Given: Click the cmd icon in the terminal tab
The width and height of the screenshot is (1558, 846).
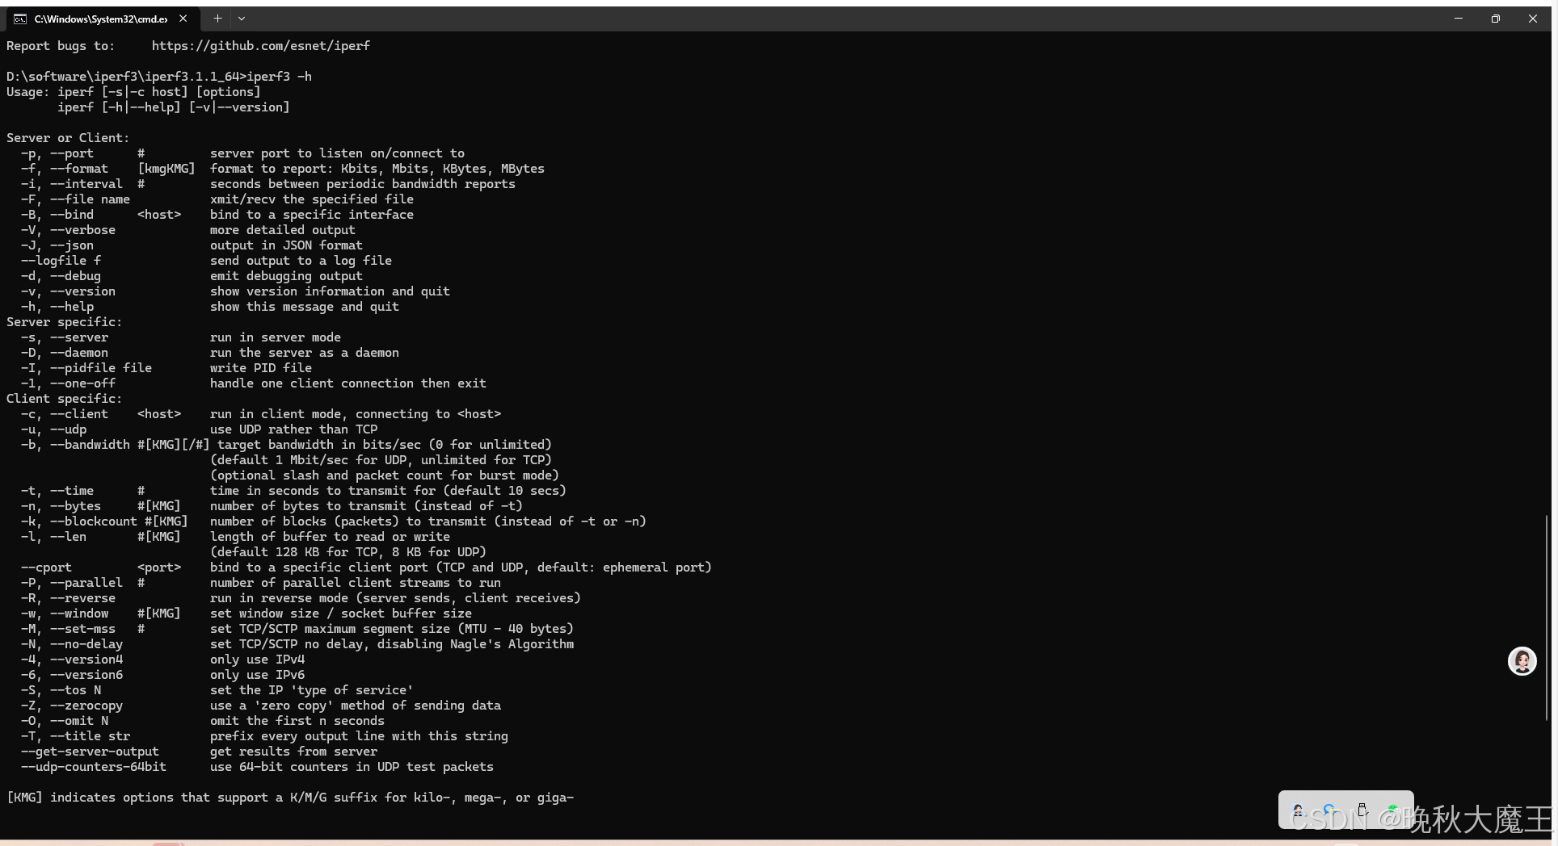Looking at the screenshot, I should [20, 19].
